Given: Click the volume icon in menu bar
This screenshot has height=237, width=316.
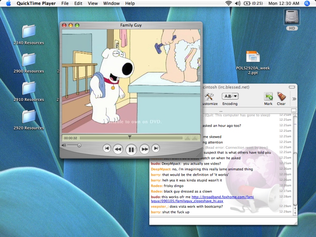Looking at the screenshot, I should click(238, 3).
